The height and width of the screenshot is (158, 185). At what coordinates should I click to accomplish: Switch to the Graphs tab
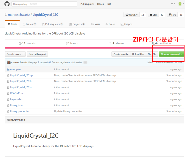126,24
